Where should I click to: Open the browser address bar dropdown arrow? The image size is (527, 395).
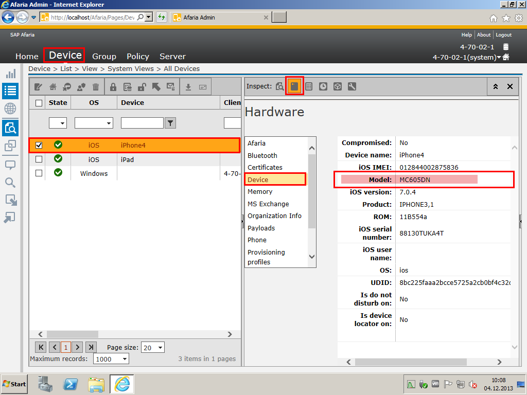tap(149, 17)
